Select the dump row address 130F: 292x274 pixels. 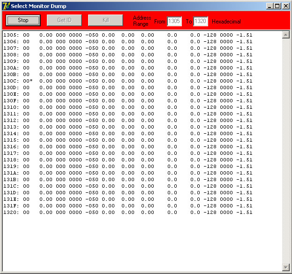[x=11, y=101]
